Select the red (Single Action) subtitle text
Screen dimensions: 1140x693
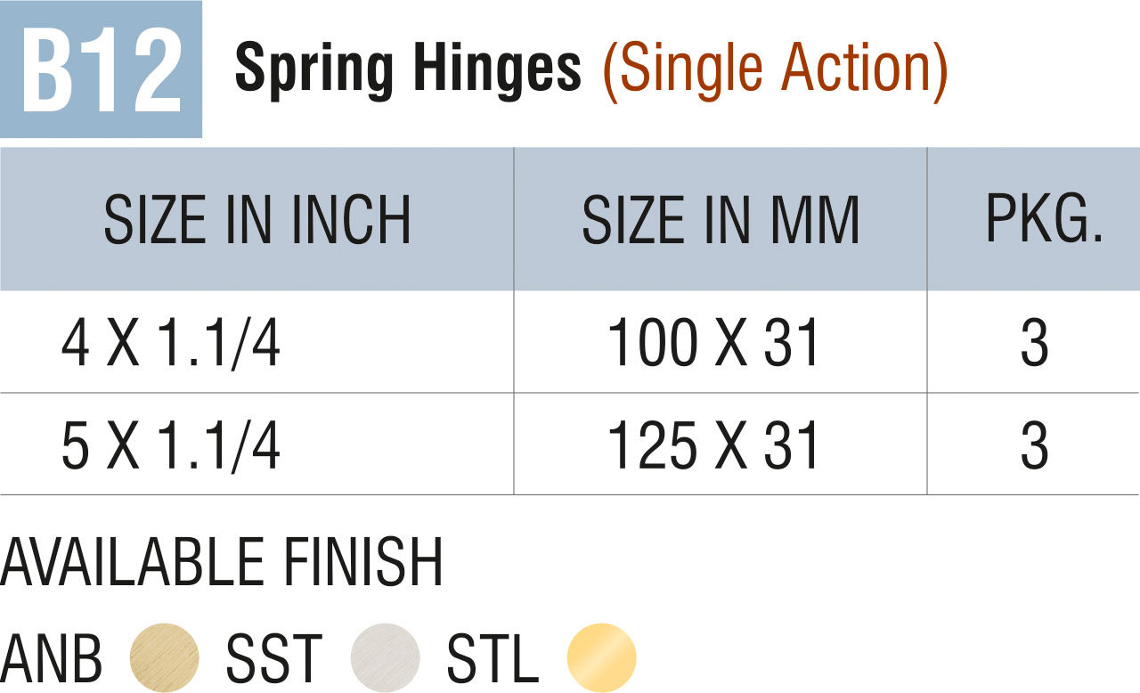pos(775,69)
